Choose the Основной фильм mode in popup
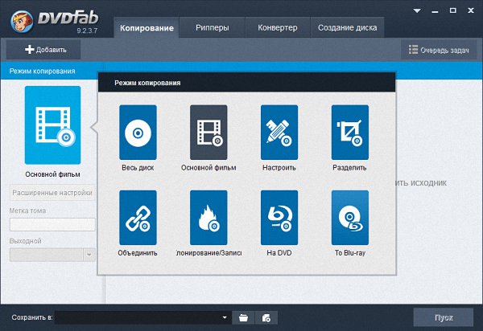483x331 pixels. [x=208, y=133]
